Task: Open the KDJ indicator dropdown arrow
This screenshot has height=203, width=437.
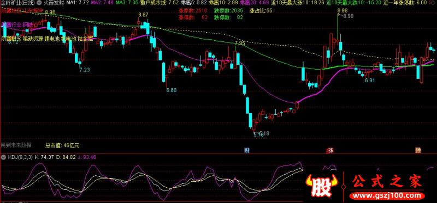Action: click(3, 157)
